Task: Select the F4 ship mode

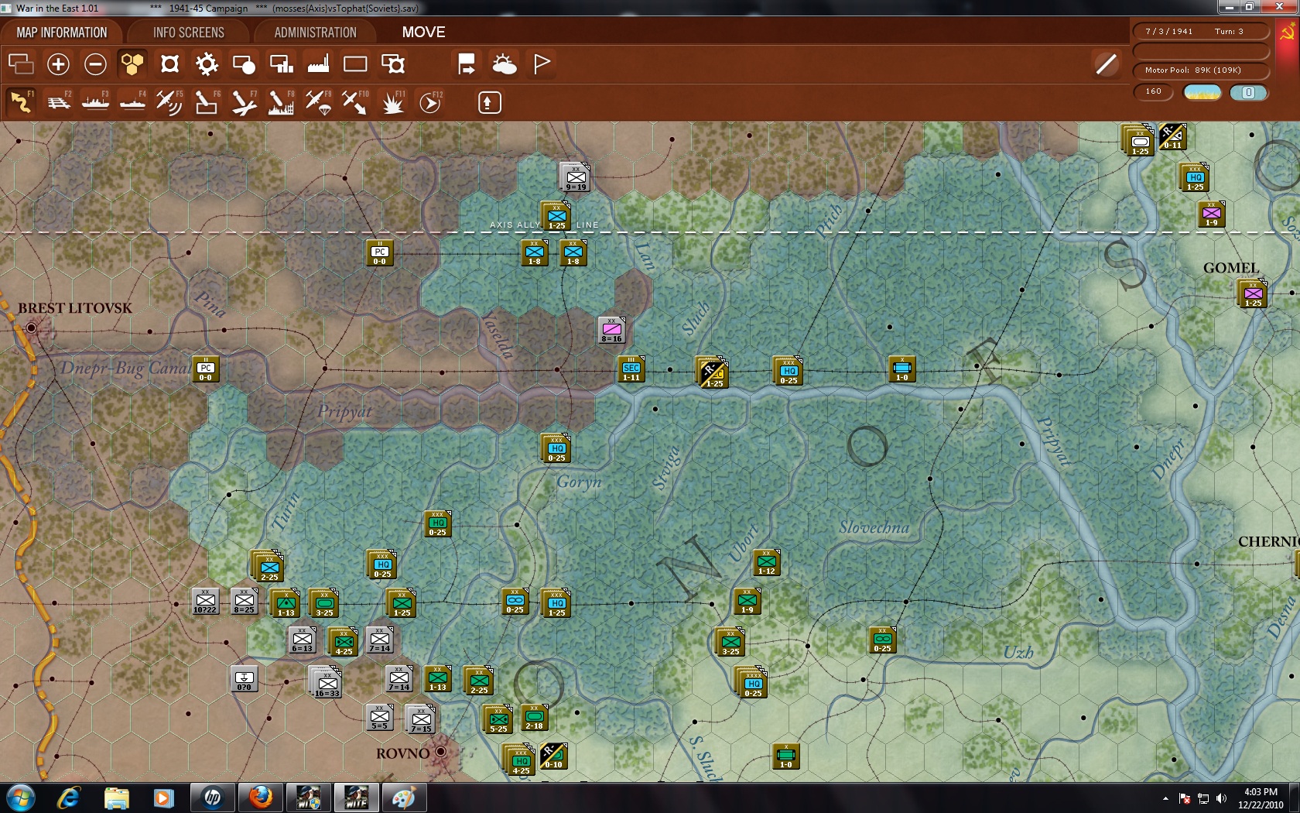Action: pos(132,102)
